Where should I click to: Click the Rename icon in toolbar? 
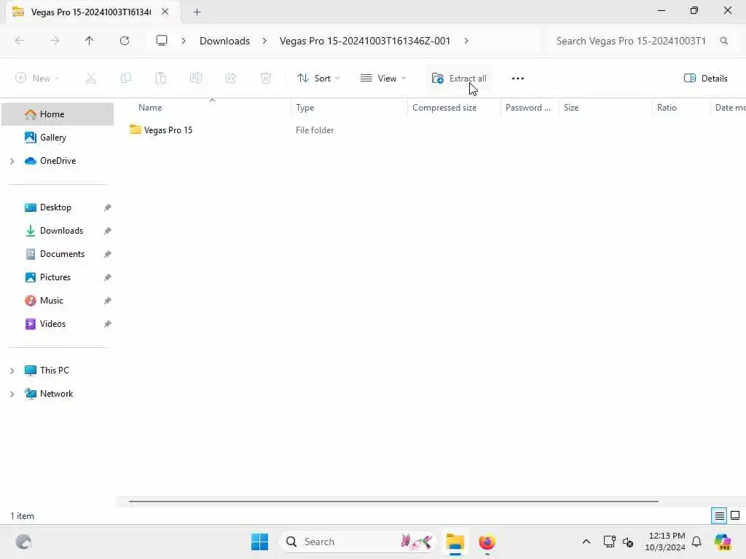click(196, 79)
